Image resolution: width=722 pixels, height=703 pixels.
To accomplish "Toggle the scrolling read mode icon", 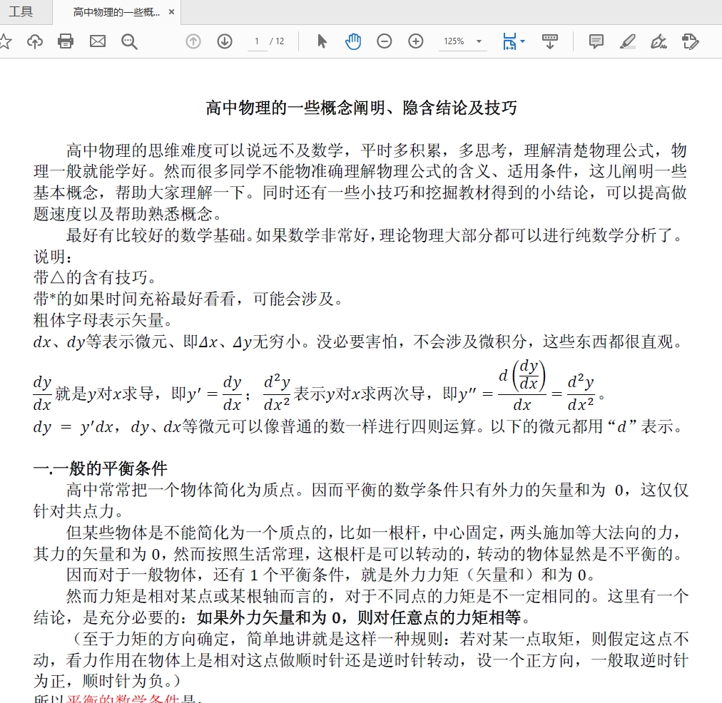I will coord(550,41).
